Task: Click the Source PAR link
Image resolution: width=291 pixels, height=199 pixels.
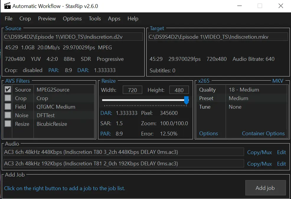Action: click(x=54, y=70)
